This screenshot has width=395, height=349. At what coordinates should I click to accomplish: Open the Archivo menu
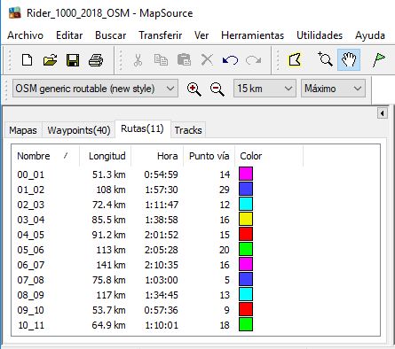coord(25,35)
